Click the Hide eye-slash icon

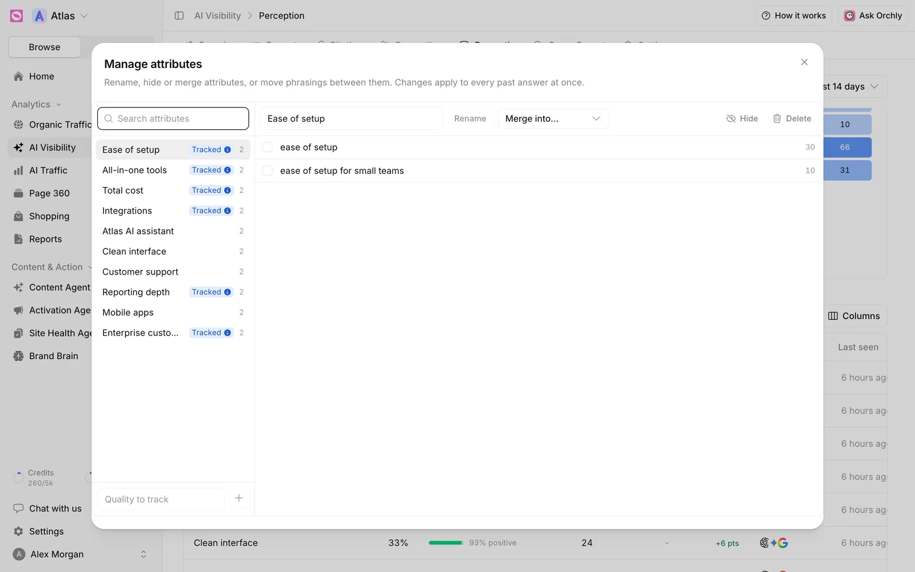(731, 118)
